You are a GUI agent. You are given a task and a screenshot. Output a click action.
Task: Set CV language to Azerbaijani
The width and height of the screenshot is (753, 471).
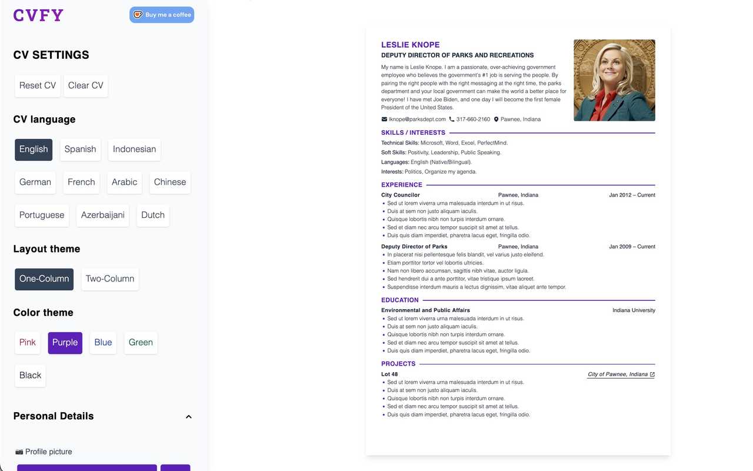pos(103,215)
